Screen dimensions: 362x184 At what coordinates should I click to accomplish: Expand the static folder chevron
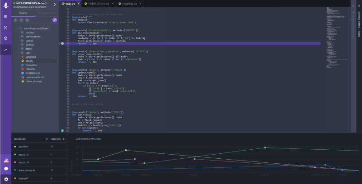pyautogui.click(x=19, y=49)
